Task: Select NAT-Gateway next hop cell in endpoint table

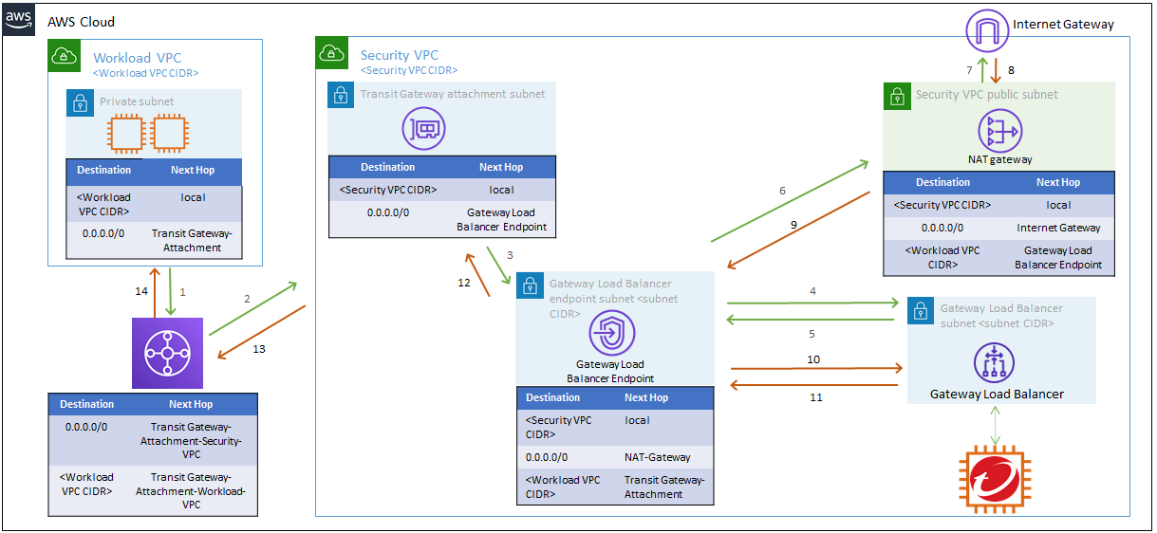Action: point(658,457)
